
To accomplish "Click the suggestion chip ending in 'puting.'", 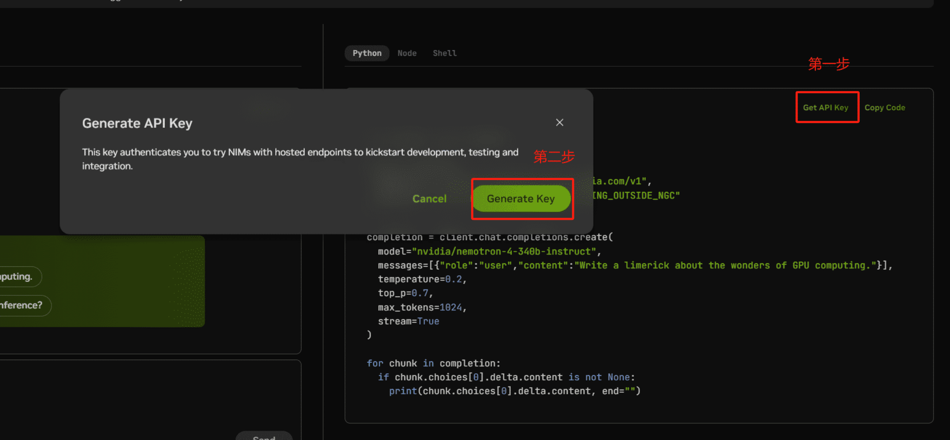I will coord(20,277).
